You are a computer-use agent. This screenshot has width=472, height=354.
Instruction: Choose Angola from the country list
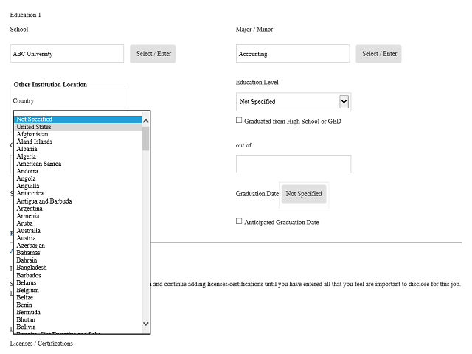pos(78,178)
